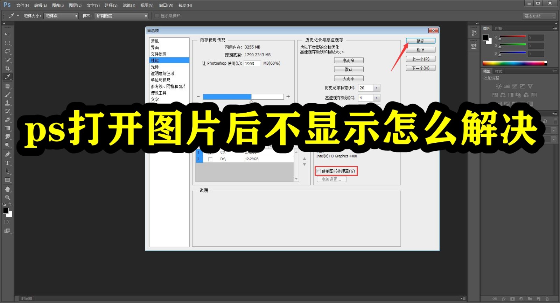Enable 使用图形处理器(G) checkbox

(x=319, y=171)
